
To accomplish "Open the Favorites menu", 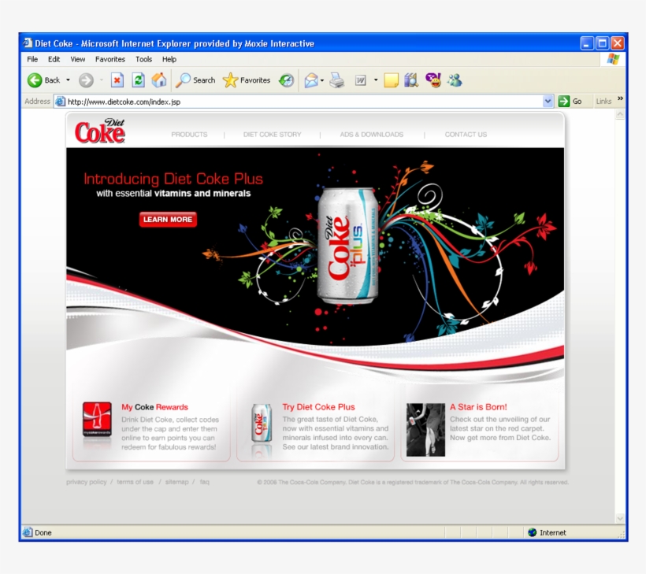I will pyautogui.click(x=110, y=59).
